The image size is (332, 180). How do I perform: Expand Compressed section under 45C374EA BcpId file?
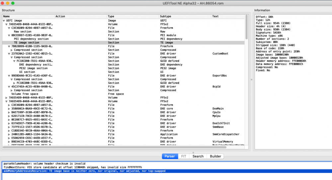point(12,90)
